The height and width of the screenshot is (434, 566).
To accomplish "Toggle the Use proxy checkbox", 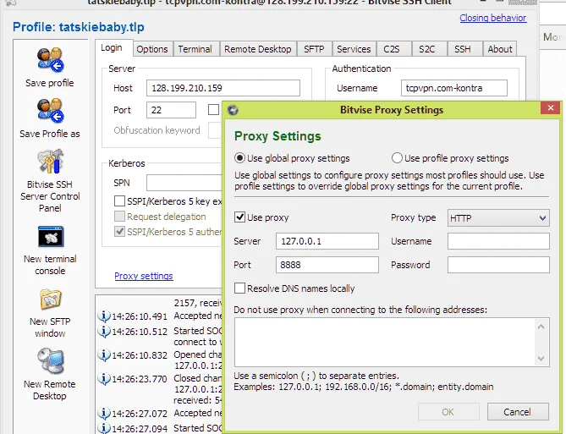I will pyautogui.click(x=239, y=217).
